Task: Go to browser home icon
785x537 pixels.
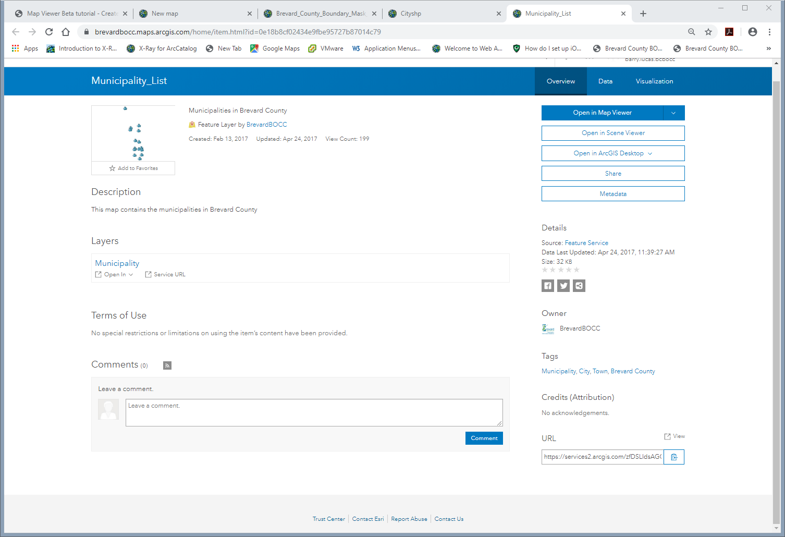Action: pyautogui.click(x=66, y=32)
